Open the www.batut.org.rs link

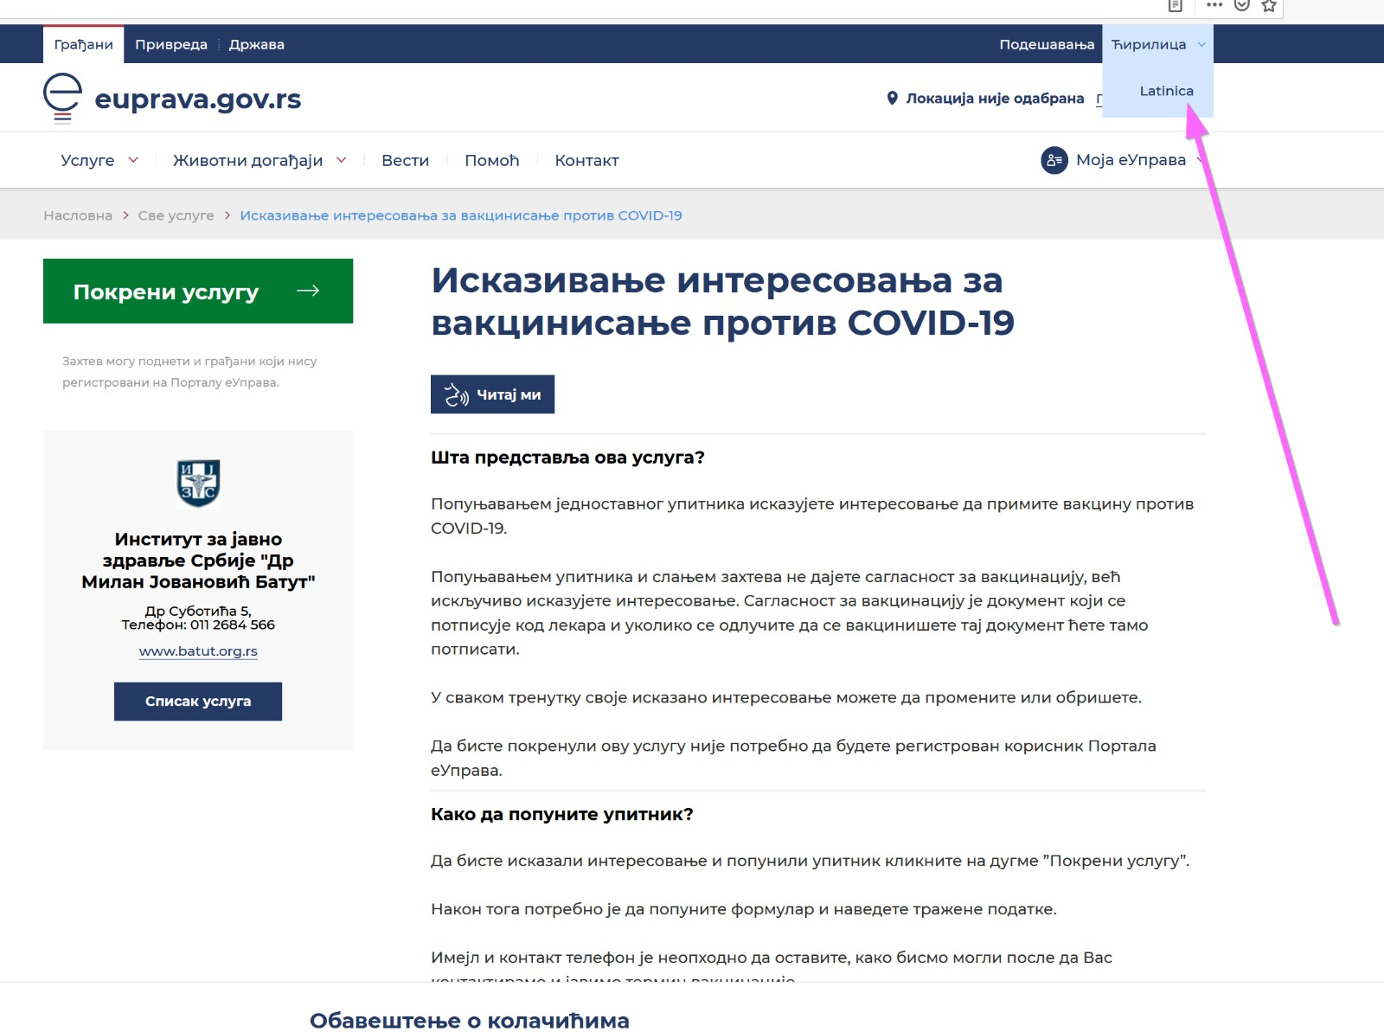coord(198,651)
